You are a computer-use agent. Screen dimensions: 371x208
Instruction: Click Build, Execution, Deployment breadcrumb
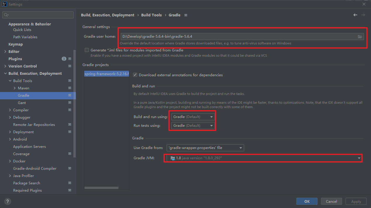pyautogui.click(x=108, y=15)
